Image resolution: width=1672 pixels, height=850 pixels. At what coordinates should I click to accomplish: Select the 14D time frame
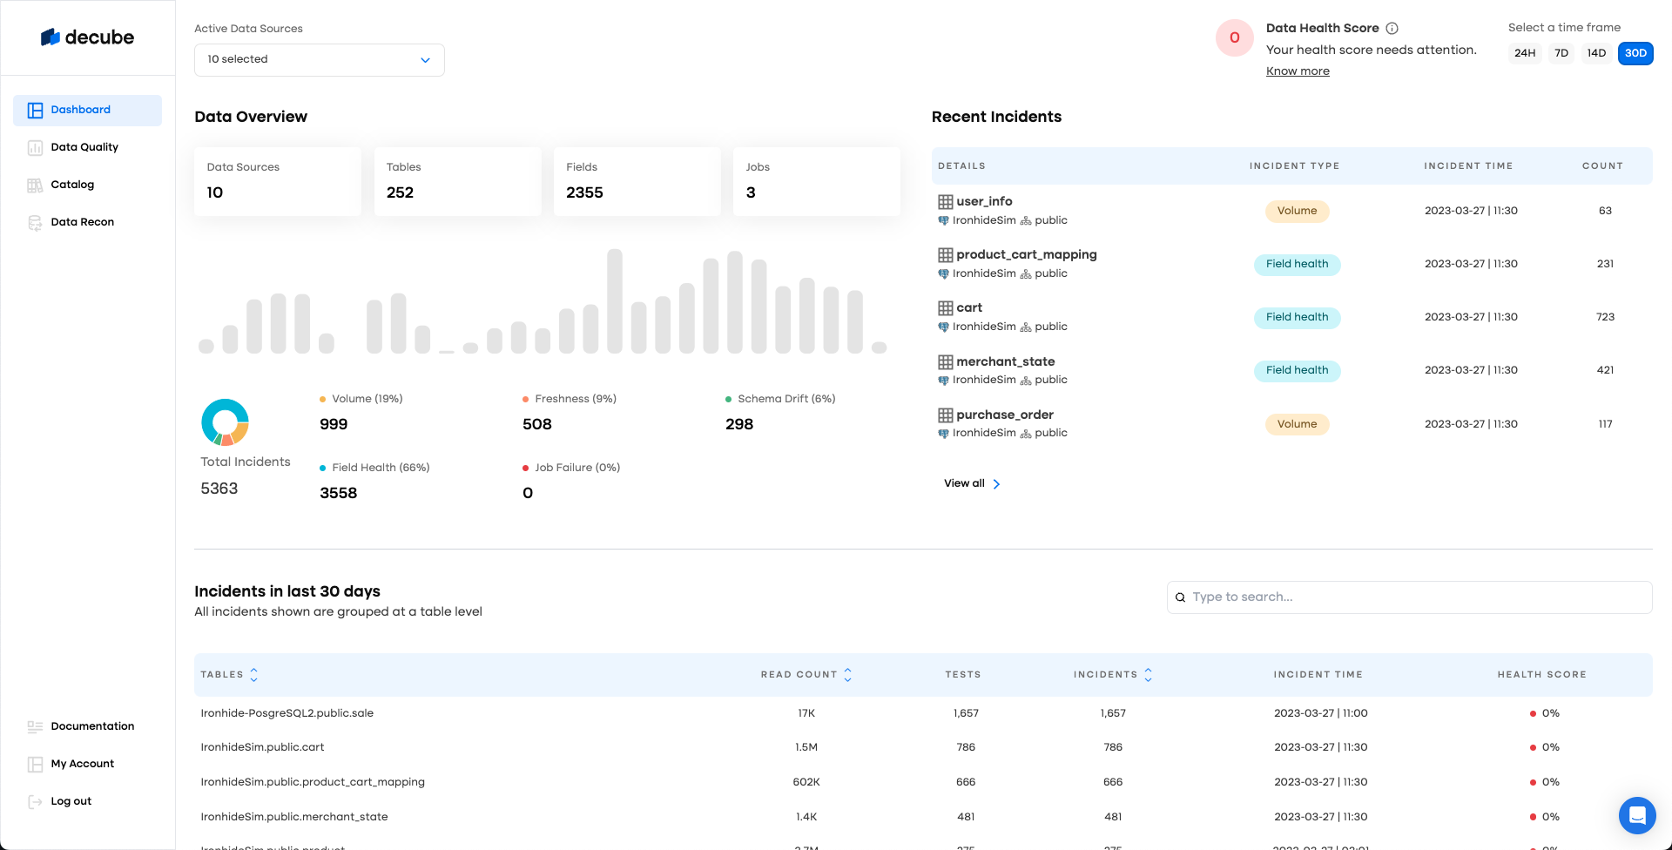click(x=1596, y=53)
